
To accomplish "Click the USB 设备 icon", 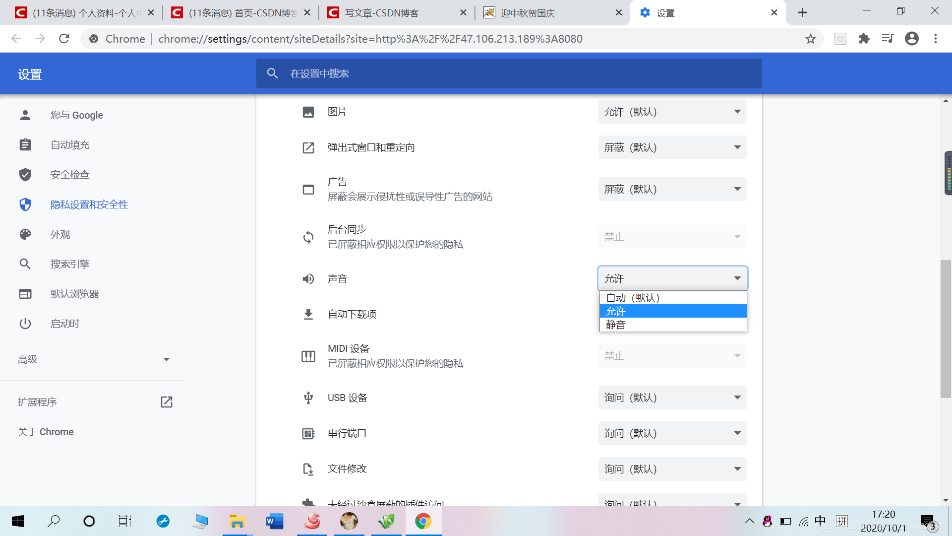I will point(308,398).
